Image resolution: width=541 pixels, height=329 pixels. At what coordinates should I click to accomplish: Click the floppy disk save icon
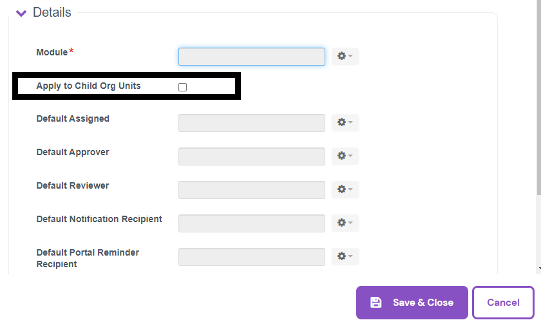click(376, 303)
